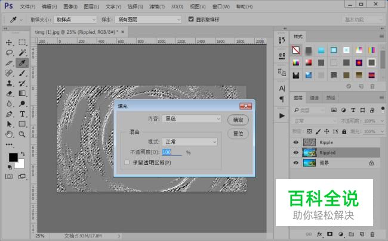The image size is (388, 241).
Task: Open the 内容 dropdown in Fill dialog
Action: point(192,119)
